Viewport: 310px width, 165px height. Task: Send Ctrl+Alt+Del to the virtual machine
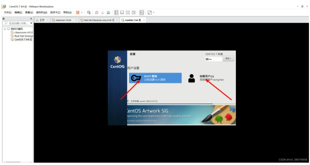[89, 12]
